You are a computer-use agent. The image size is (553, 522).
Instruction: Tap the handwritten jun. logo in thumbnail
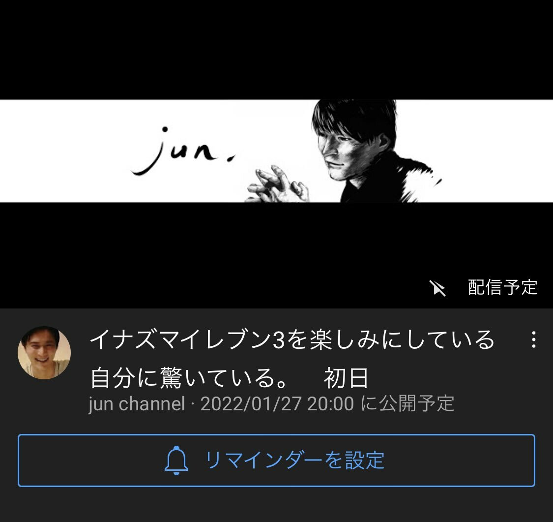click(183, 151)
